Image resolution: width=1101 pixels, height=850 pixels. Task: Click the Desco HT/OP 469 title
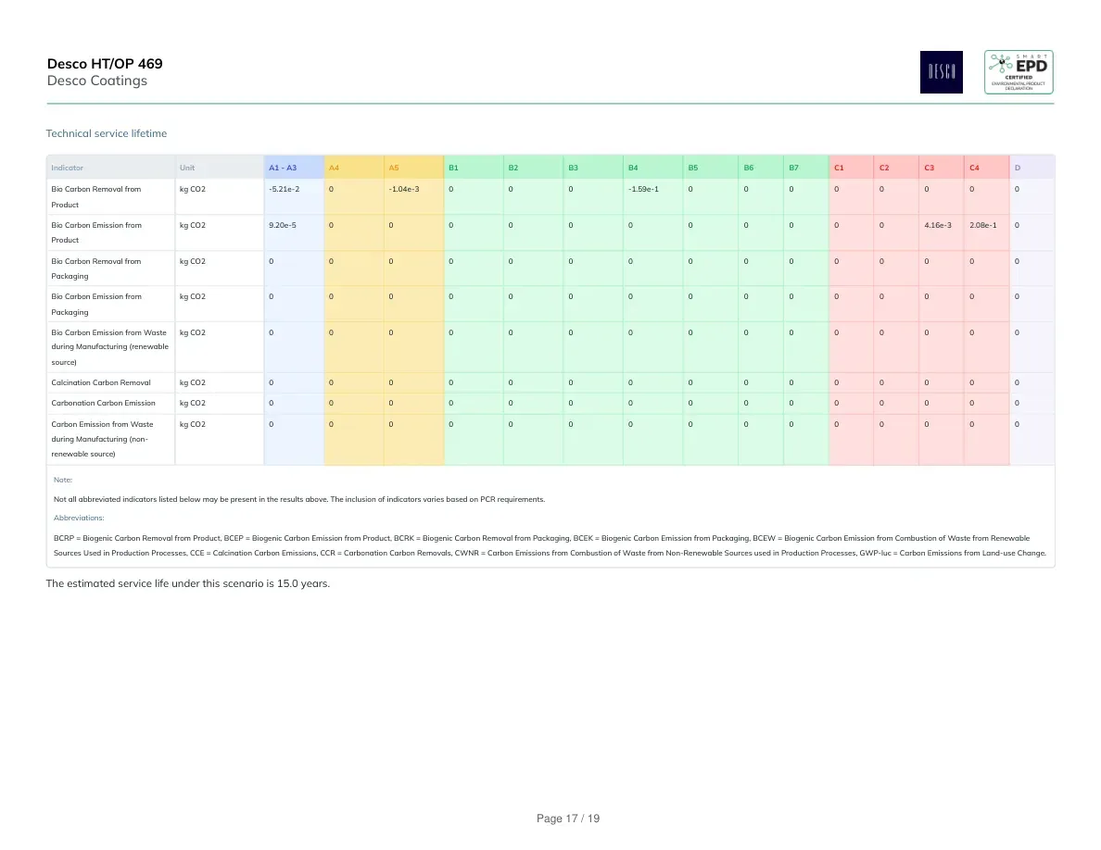(105, 64)
